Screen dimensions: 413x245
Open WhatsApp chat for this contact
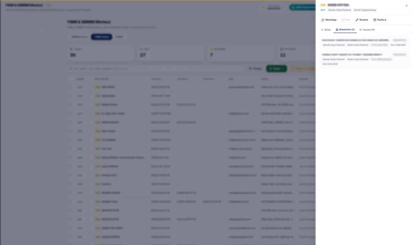click(329, 20)
